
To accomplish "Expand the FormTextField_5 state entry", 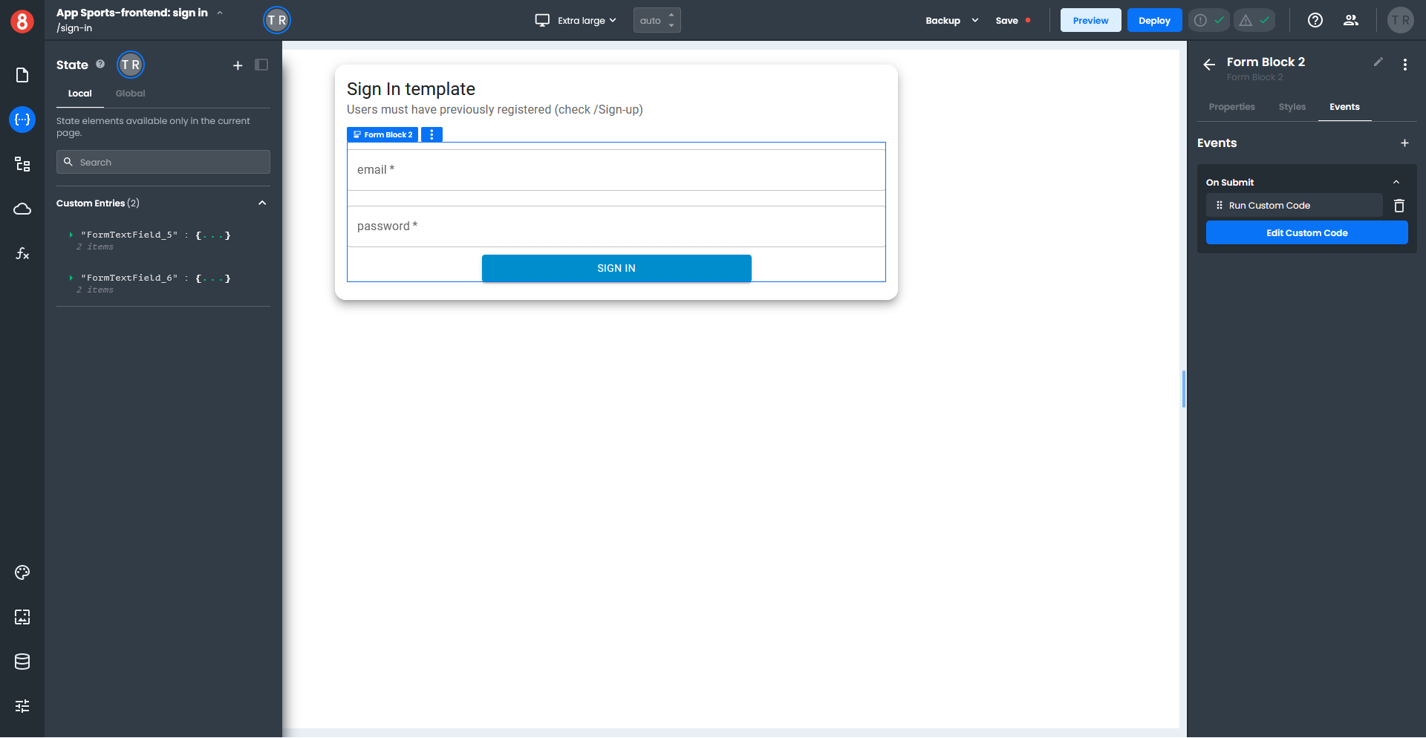I will (x=71, y=235).
